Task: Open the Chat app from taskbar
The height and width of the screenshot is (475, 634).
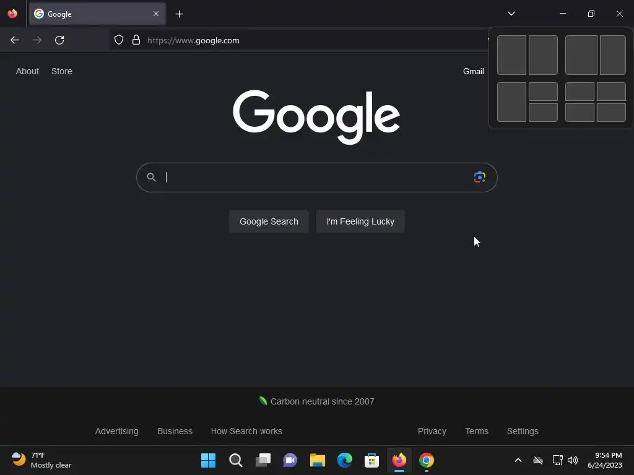Action: 290,460
